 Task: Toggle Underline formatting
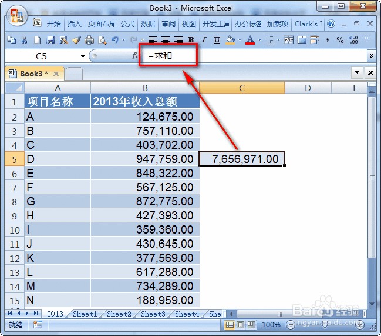[x=217, y=39]
